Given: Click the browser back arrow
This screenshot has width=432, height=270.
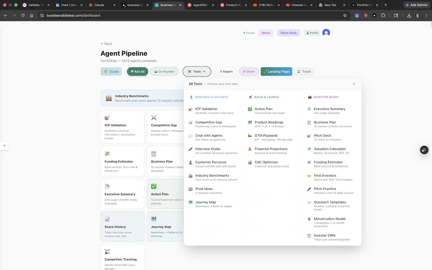Looking at the screenshot, I should click(x=6, y=15).
